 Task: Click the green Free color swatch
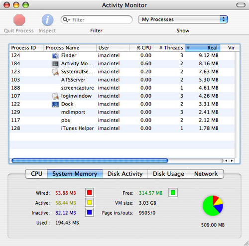[173, 193]
